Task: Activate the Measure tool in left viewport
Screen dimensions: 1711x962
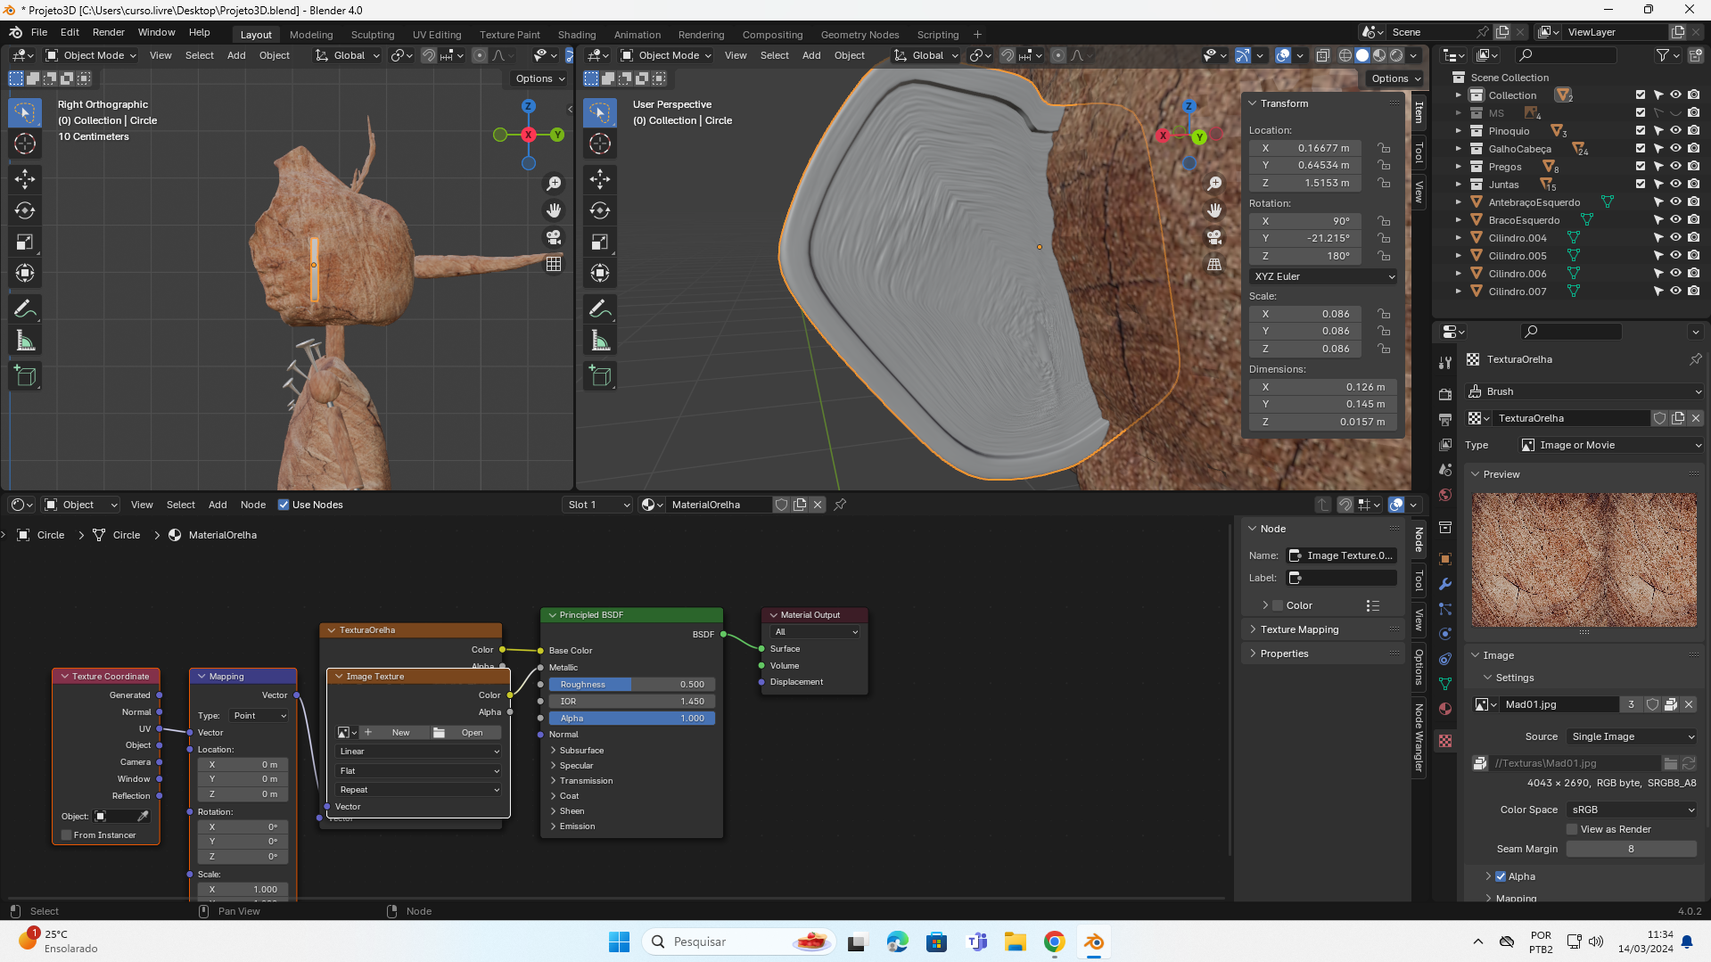Action: click(25, 341)
